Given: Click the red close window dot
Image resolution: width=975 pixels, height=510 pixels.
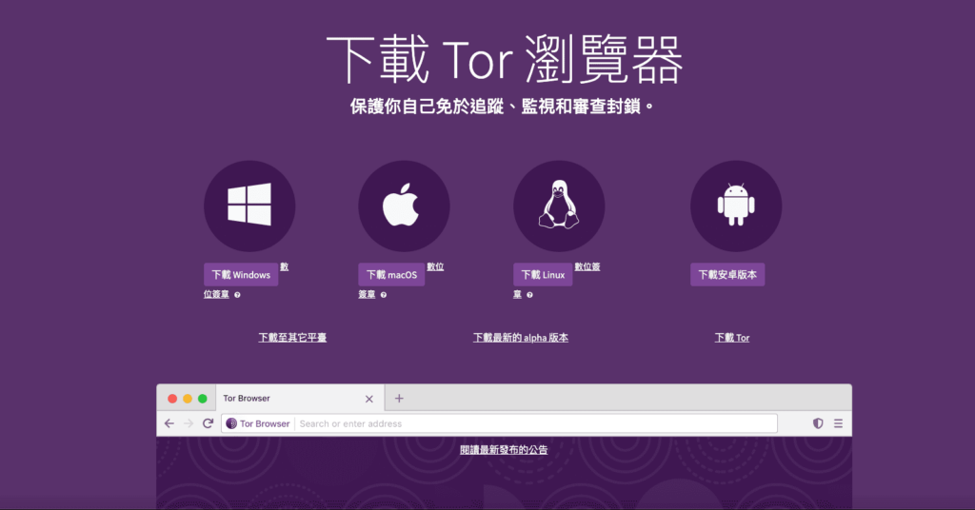Looking at the screenshot, I should click(x=172, y=399).
